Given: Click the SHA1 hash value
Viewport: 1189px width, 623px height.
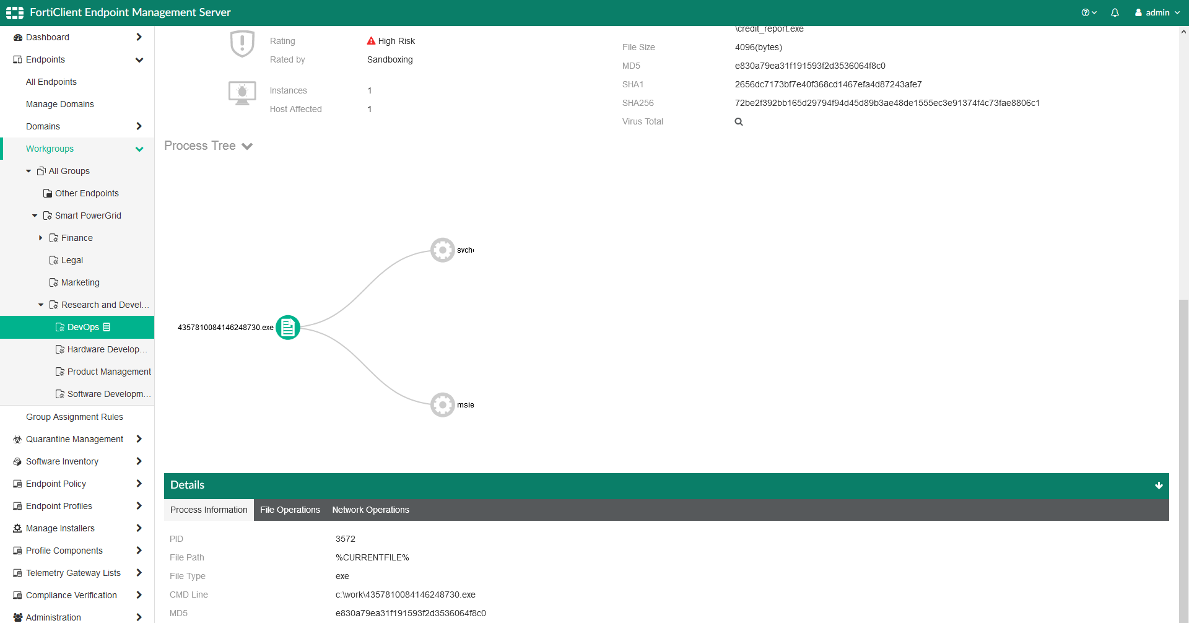Looking at the screenshot, I should tap(829, 84).
